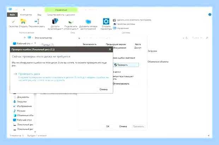Click Открыть параметры gear icon
Image resolution: width=219 pixels, height=145 pixels.
pos(106,22)
